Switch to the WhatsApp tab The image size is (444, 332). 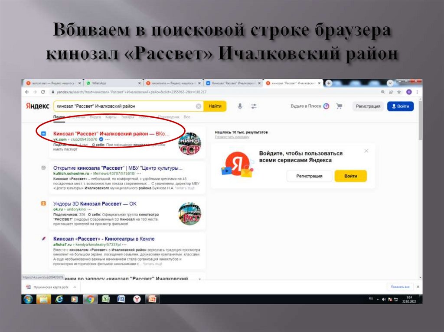tap(113, 83)
